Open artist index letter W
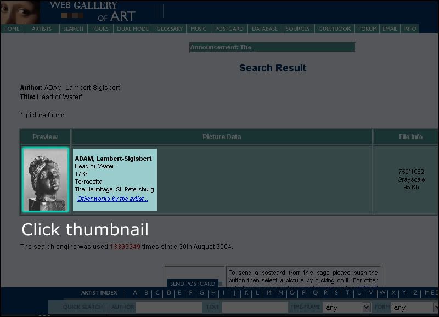The height and width of the screenshot is (317, 439). pos(382,293)
